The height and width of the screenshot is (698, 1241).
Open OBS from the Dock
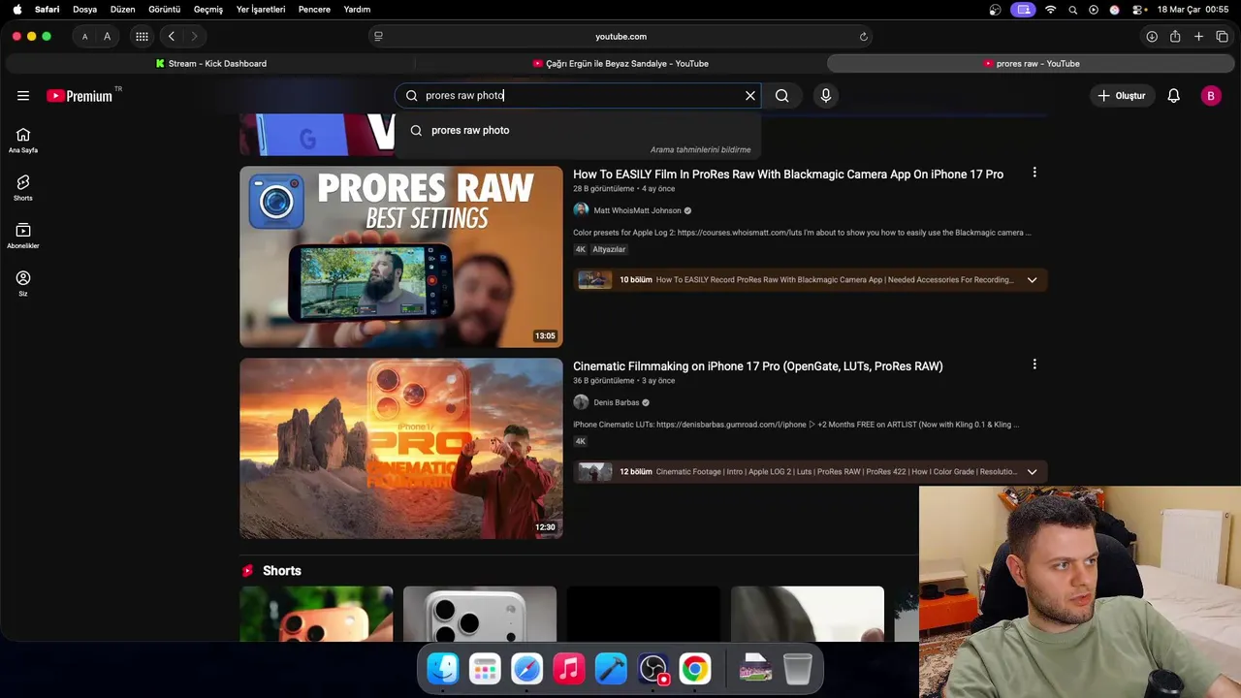point(653,669)
